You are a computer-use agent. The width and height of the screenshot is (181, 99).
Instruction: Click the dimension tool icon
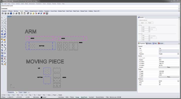tap(5, 56)
